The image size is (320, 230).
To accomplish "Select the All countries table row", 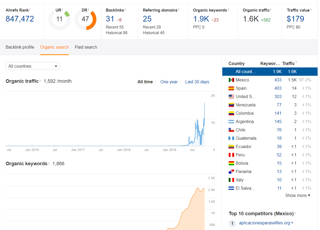I will [270, 71].
